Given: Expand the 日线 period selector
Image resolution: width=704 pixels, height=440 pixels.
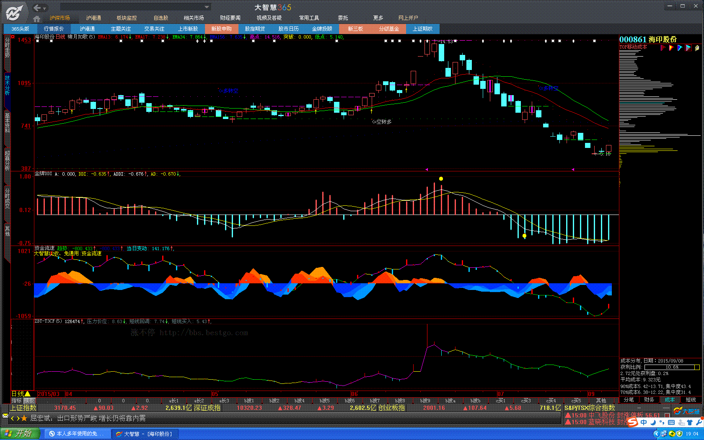Looking at the screenshot, I should (21, 394).
